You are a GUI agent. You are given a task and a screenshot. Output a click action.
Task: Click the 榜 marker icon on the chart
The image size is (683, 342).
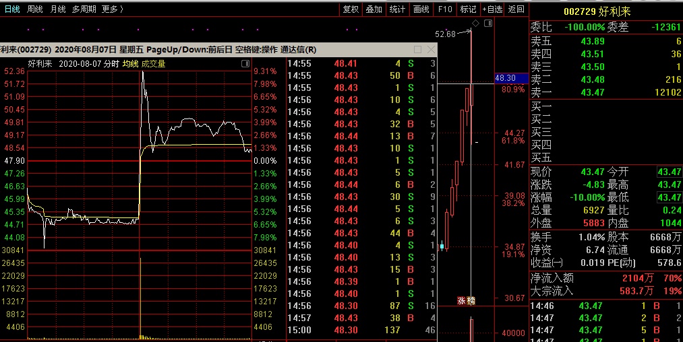pos(471,300)
